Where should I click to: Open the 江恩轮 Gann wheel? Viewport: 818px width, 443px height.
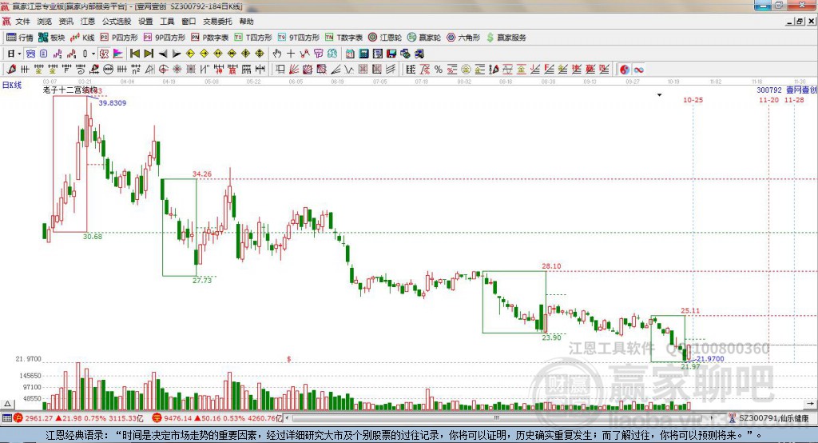click(x=385, y=38)
